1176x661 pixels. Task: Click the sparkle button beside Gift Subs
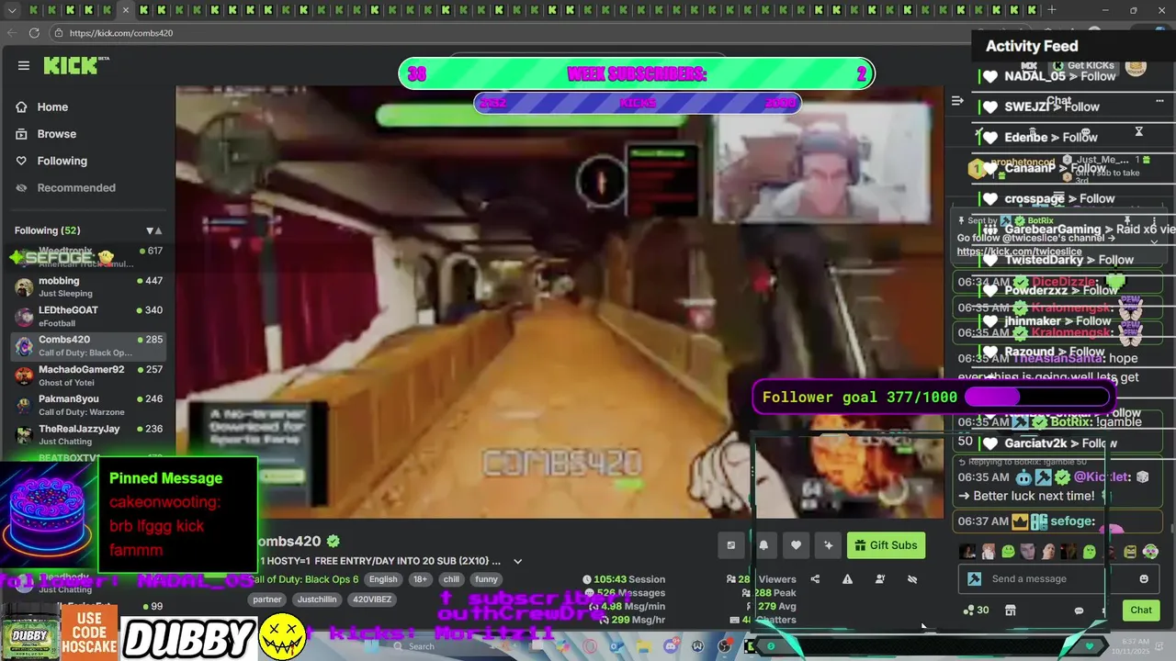coord(828,545)
